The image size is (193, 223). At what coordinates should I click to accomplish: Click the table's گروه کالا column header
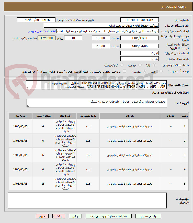coord(65,116)
